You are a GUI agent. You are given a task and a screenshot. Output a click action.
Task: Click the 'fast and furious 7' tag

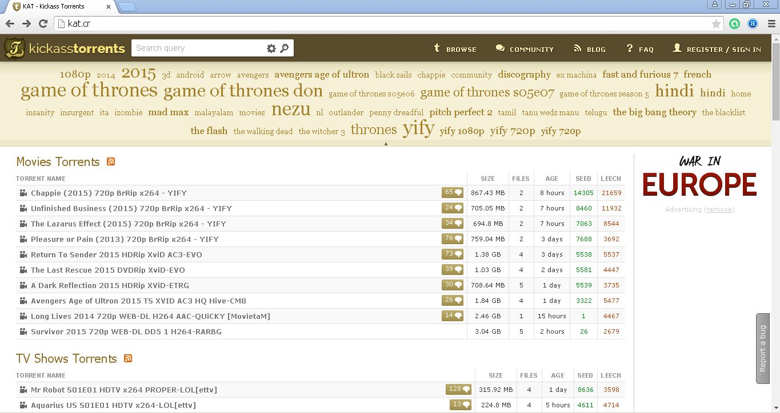click(641, 75)
